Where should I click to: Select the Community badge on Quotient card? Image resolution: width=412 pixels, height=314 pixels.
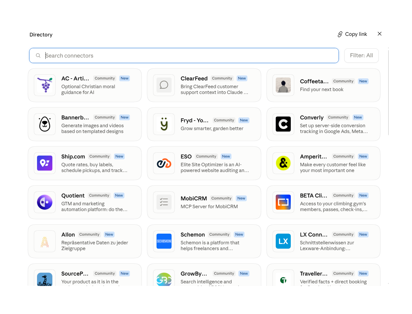click(x=99, y=195)
